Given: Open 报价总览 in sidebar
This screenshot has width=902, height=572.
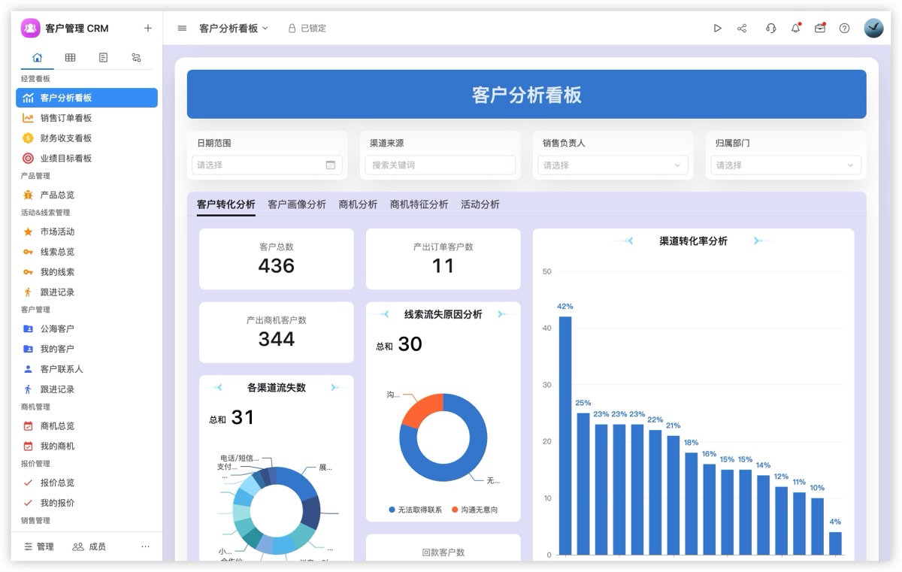Looking at the screenshot, I should point(86,483).
